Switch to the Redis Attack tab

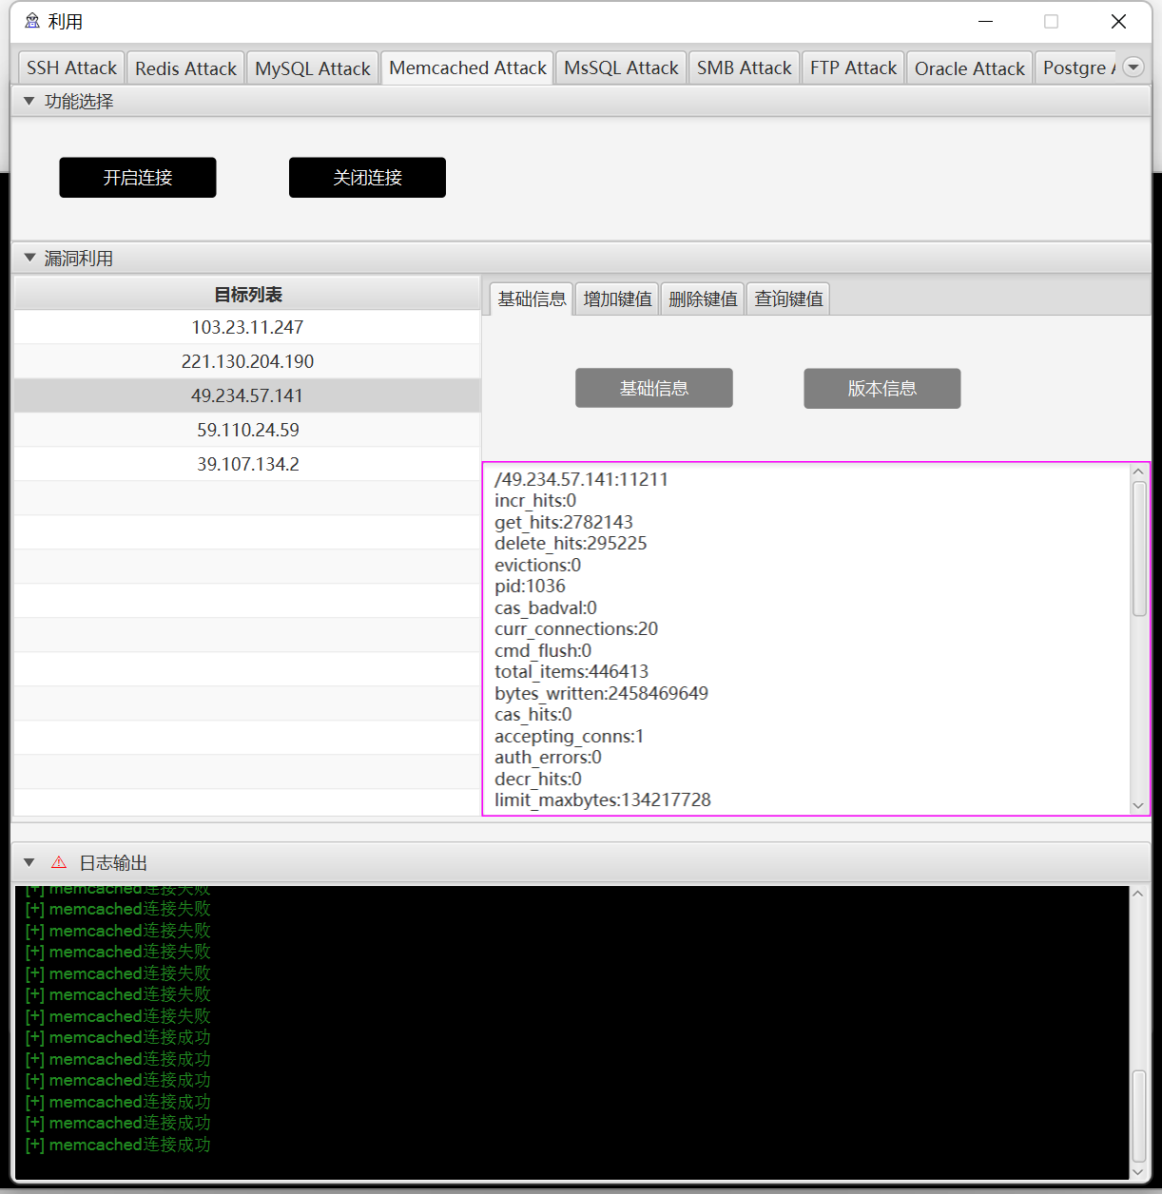coord(185,68)
